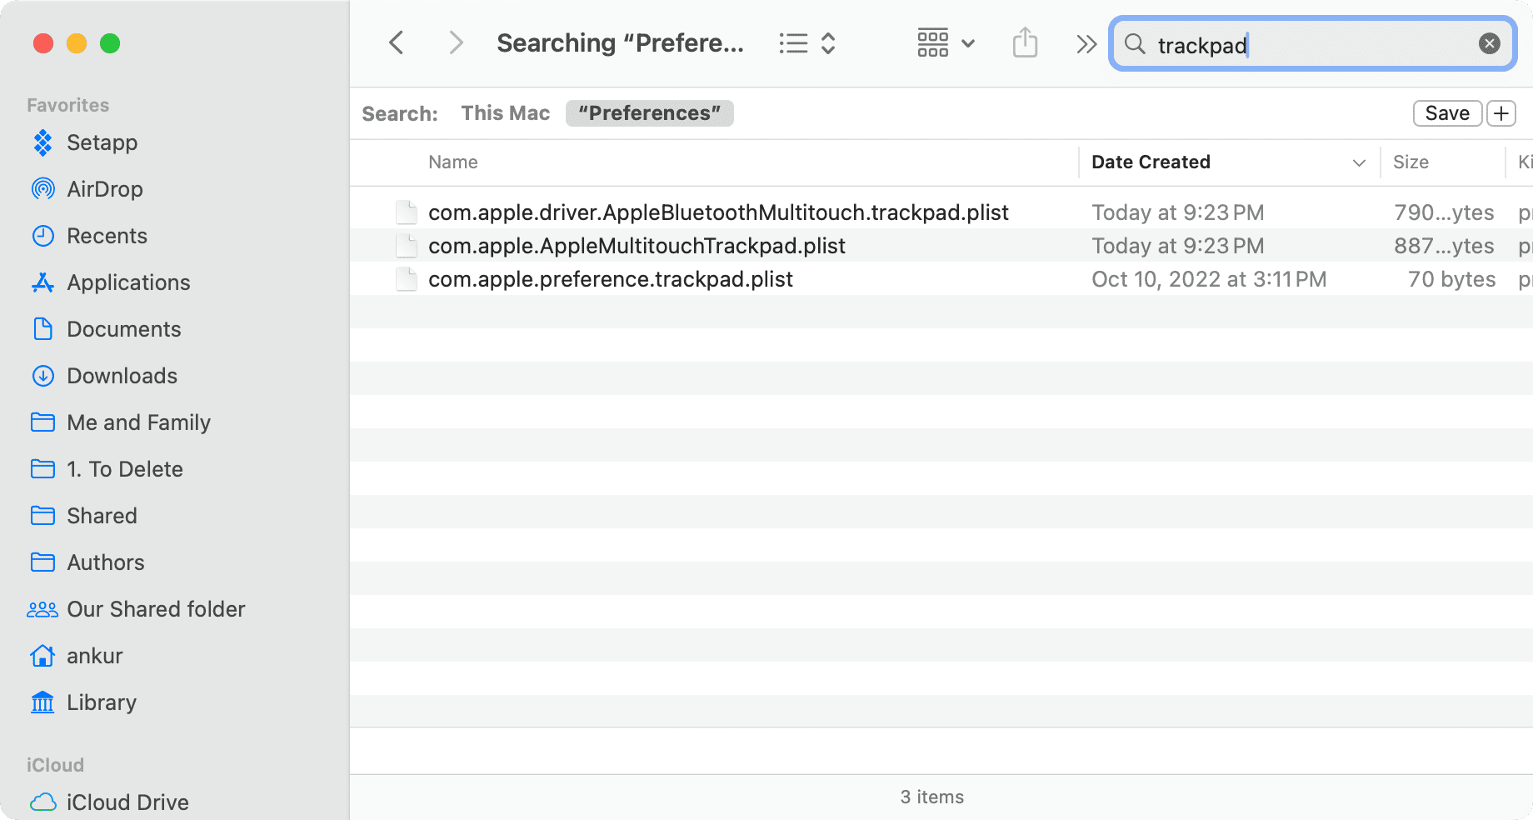The height and width of the screenshot is (820, 1533).
Task: Sort results by Name column
Action: coord(453,162)
